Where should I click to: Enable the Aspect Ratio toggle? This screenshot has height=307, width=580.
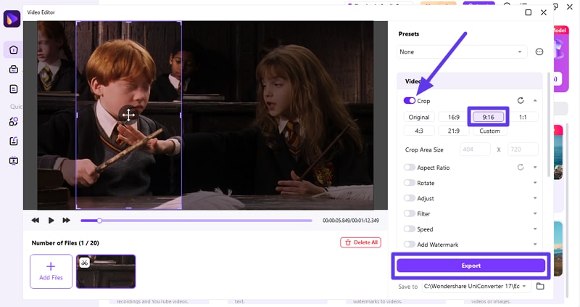click(x=409, y=168)
